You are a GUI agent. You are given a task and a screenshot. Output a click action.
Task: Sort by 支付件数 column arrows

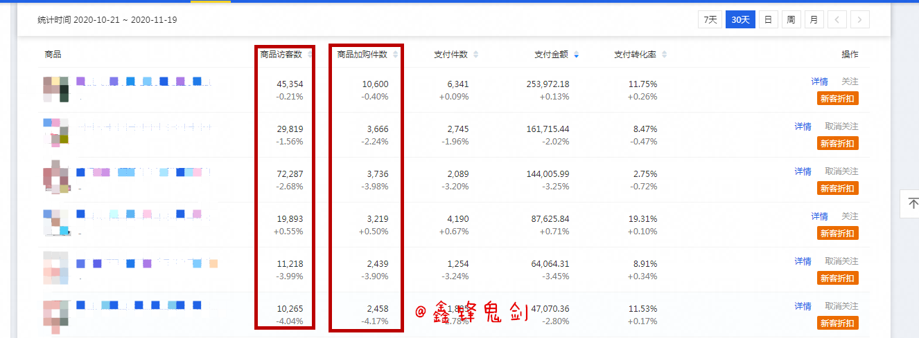(475, 55)
